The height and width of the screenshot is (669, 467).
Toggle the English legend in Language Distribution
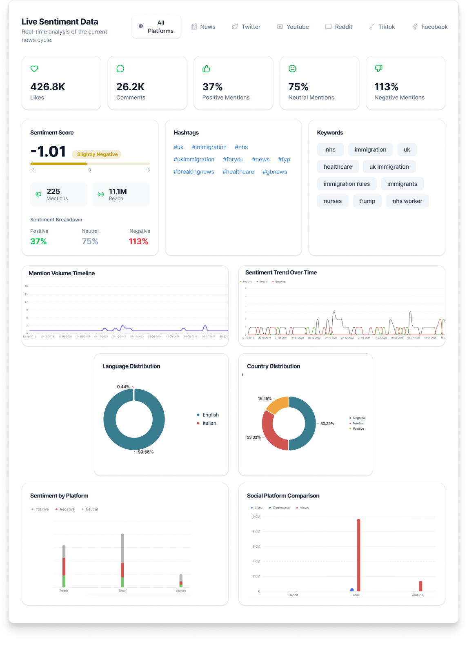208,415
